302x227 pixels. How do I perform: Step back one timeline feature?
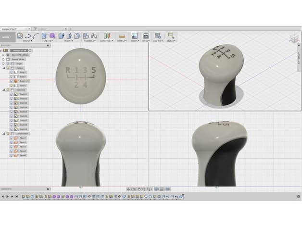click(x=3, y=196)
